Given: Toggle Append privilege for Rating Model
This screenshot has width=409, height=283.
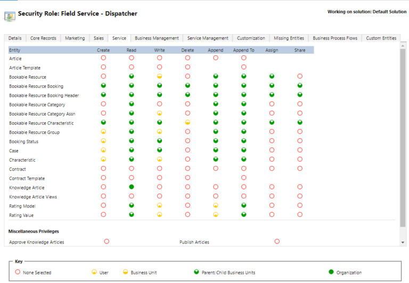Looking at the screenshot, I should pyautogui.click(x=216, y=205).
